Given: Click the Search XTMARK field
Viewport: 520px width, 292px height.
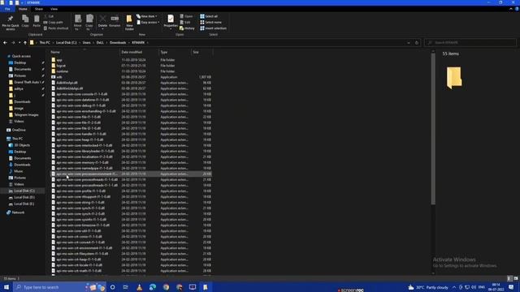Looking at the screenshot, I should click(x=470, y=43).
